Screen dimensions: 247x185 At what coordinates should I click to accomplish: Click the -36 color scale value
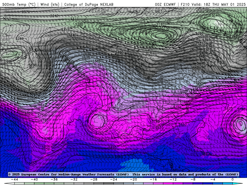click(54, 179)
